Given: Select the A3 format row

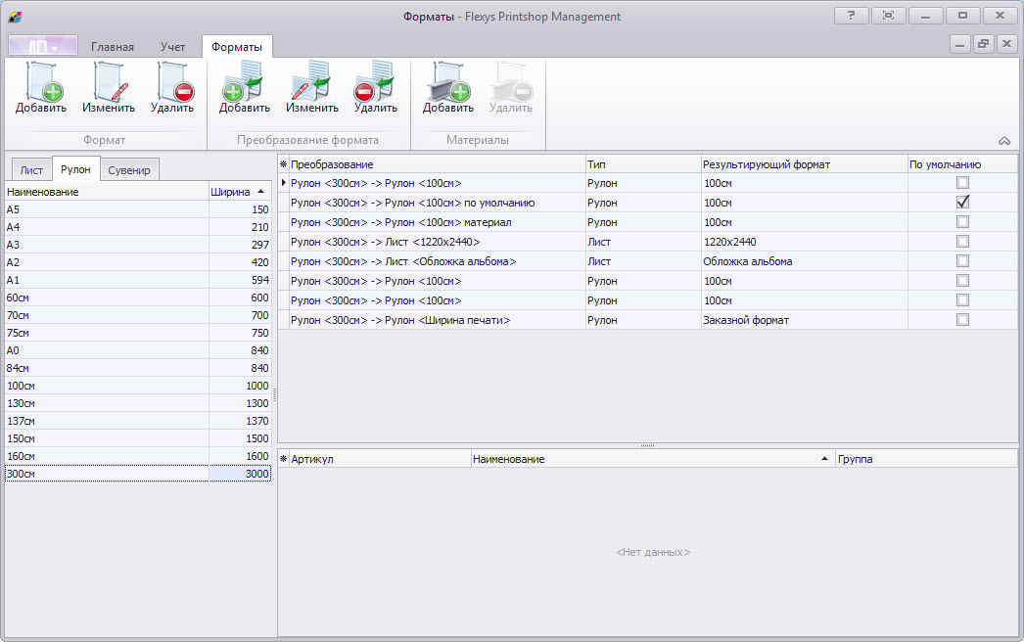Looking at the screenshot, I should coord(138,245).
